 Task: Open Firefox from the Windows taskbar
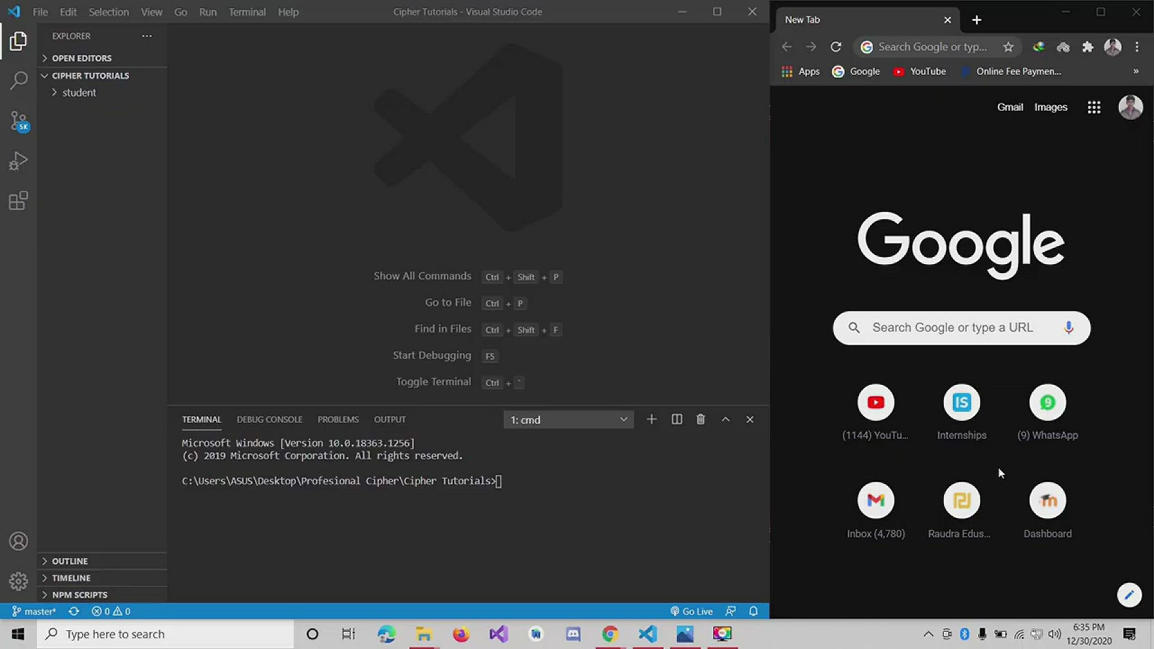click(x=461, y=634)
